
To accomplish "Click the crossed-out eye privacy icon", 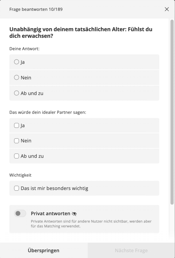I will click(74, 214).
